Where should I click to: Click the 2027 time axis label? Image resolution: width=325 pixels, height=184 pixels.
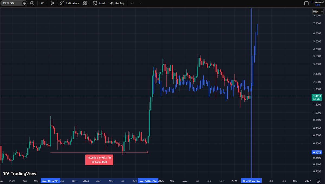[308, 181]
